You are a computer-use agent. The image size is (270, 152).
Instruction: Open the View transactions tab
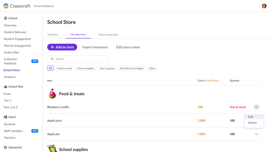[108, 35]
